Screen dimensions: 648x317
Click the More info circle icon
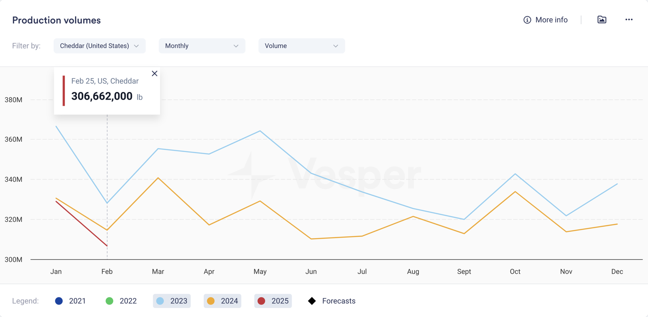click(x=527, y=20)
